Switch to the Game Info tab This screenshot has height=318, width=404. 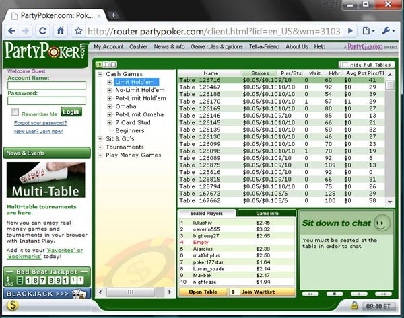(x=267, y=213)
